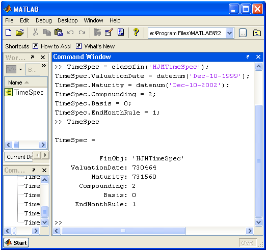Minimize the MATLAB window
The image size is (267, 251).
pos(233,9)
